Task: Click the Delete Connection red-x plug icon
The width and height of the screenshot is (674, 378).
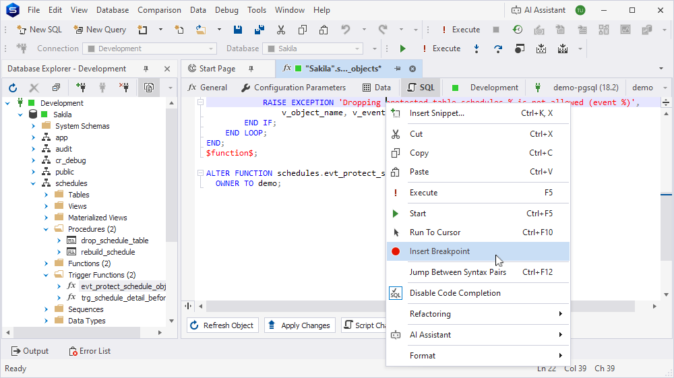Action: [124, 88]
